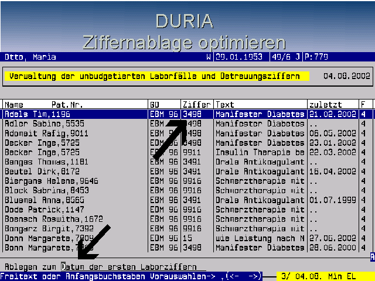Click the Freitext oder Anfangsbuchstaben status line

pyautogui.click(x=131, y=276)
